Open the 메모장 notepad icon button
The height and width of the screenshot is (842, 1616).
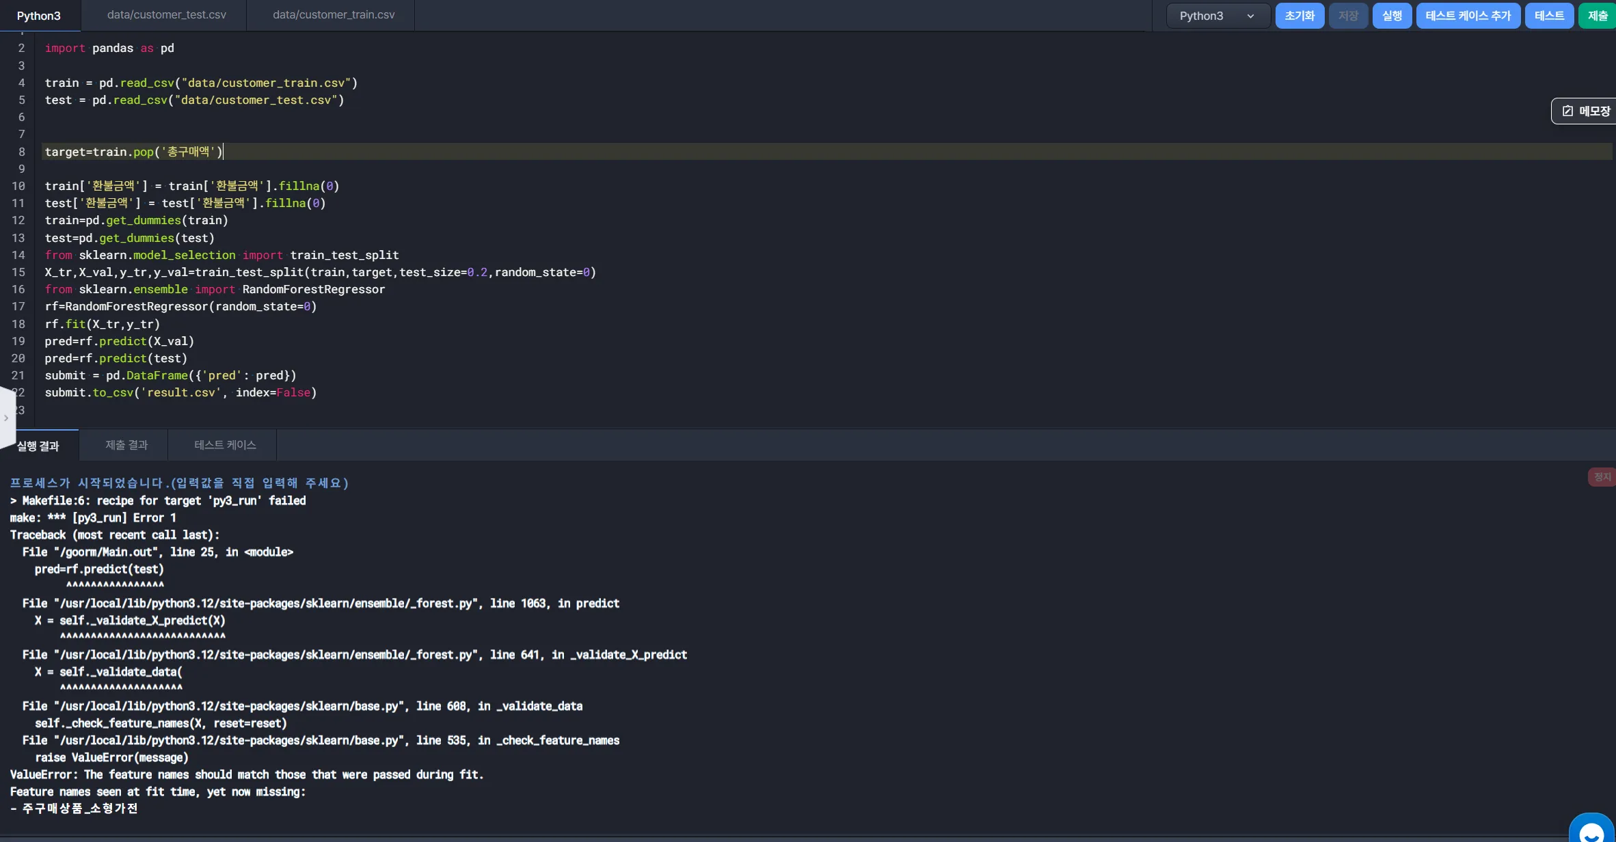(x=1585, y=111)
